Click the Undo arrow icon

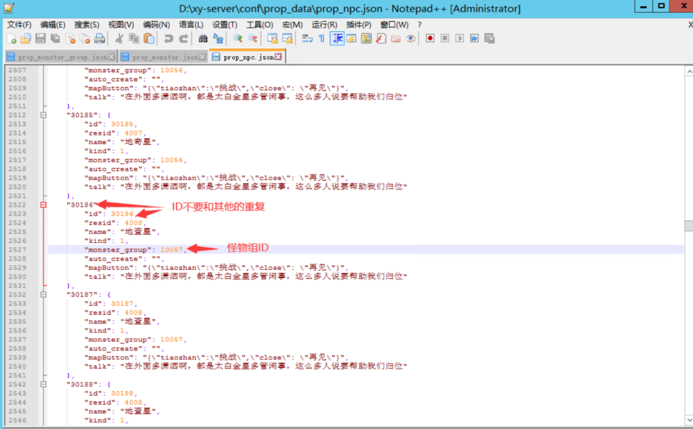pyautogui.click(x=169, y=39)
